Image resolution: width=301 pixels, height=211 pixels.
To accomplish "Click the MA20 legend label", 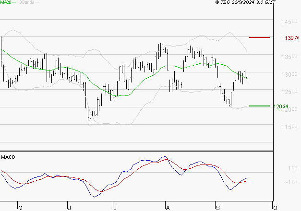I will (x=6, y=2).
